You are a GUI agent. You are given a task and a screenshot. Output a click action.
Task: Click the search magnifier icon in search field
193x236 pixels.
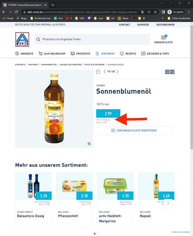(x=38, y=39)
